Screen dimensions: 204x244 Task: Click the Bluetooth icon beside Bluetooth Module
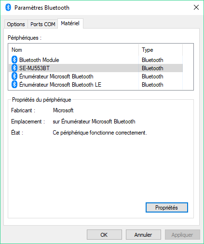pyautogui.click(x=14, y=60)
